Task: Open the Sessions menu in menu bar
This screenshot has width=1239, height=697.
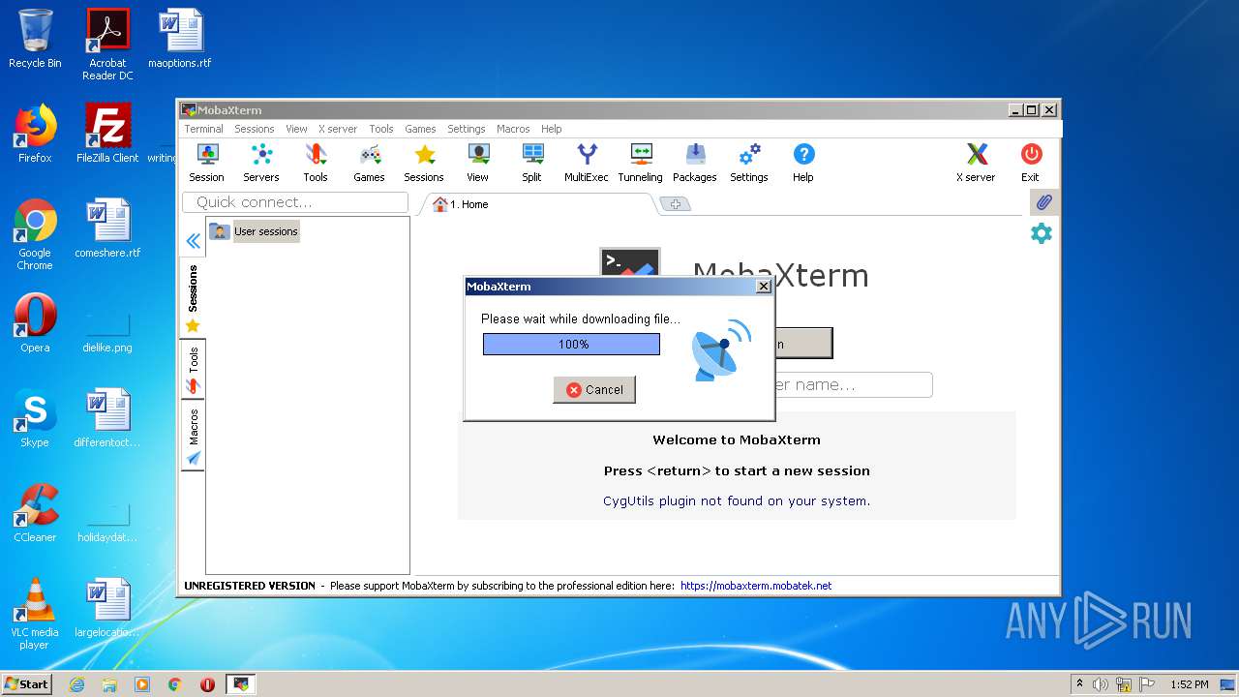Action: [254, 129]
